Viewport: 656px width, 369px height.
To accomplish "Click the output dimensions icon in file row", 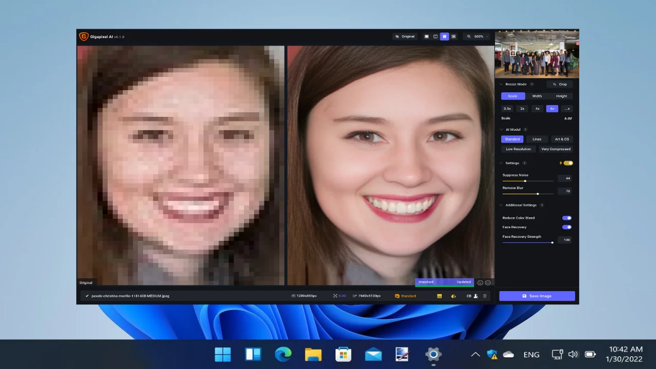I will point(355,296).
